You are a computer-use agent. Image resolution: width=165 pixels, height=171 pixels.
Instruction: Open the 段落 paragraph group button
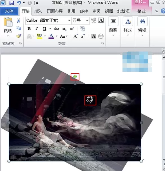click(113, 26)
